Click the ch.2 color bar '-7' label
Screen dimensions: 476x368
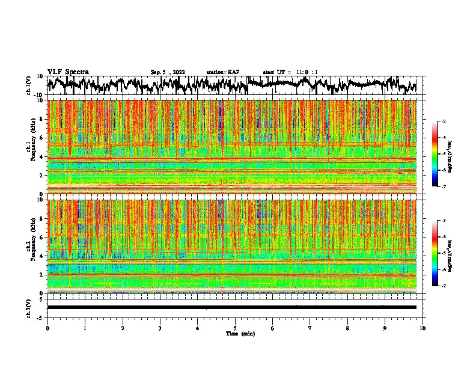(x=443, y=286)
